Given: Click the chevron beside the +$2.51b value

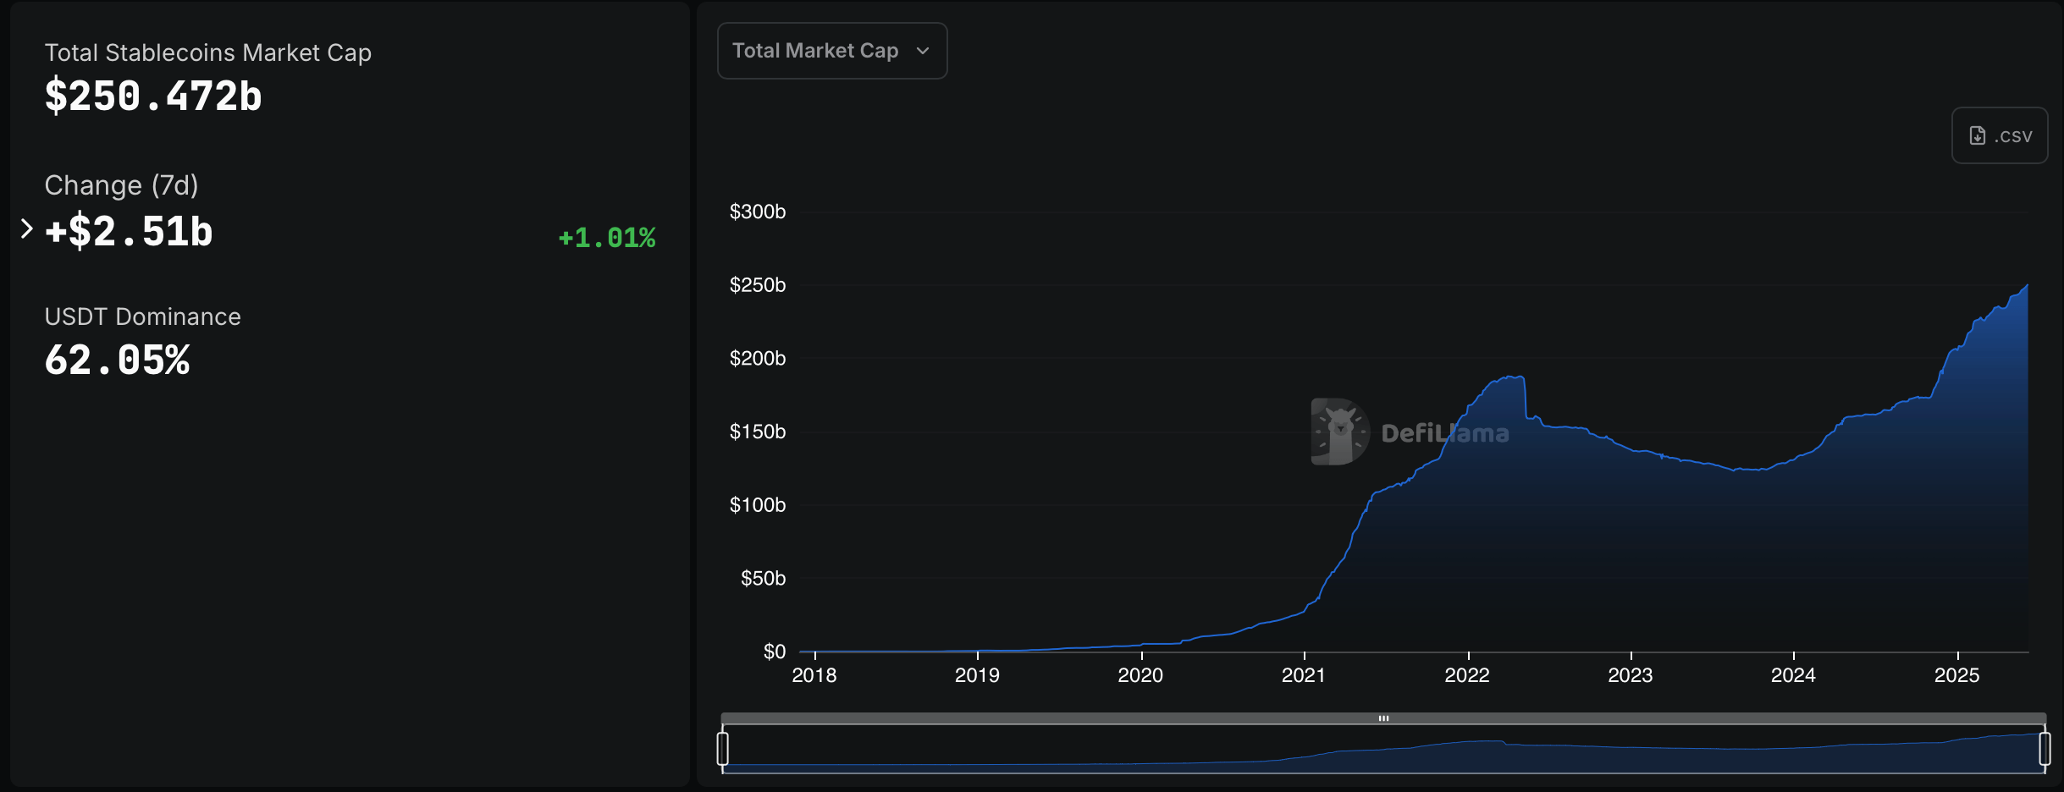Looking at the screenshot, I should pos(25,229).
